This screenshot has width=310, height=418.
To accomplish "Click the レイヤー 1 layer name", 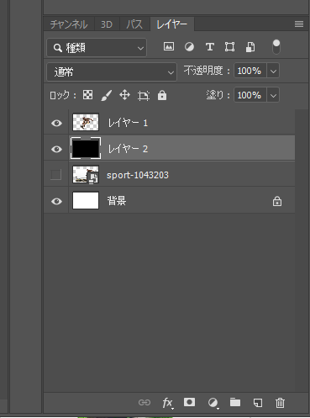I will click(128, 123).
